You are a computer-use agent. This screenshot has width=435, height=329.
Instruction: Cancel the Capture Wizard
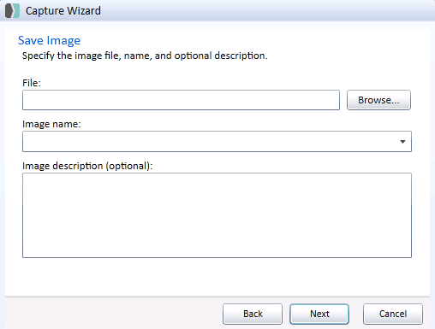point(393,314)
